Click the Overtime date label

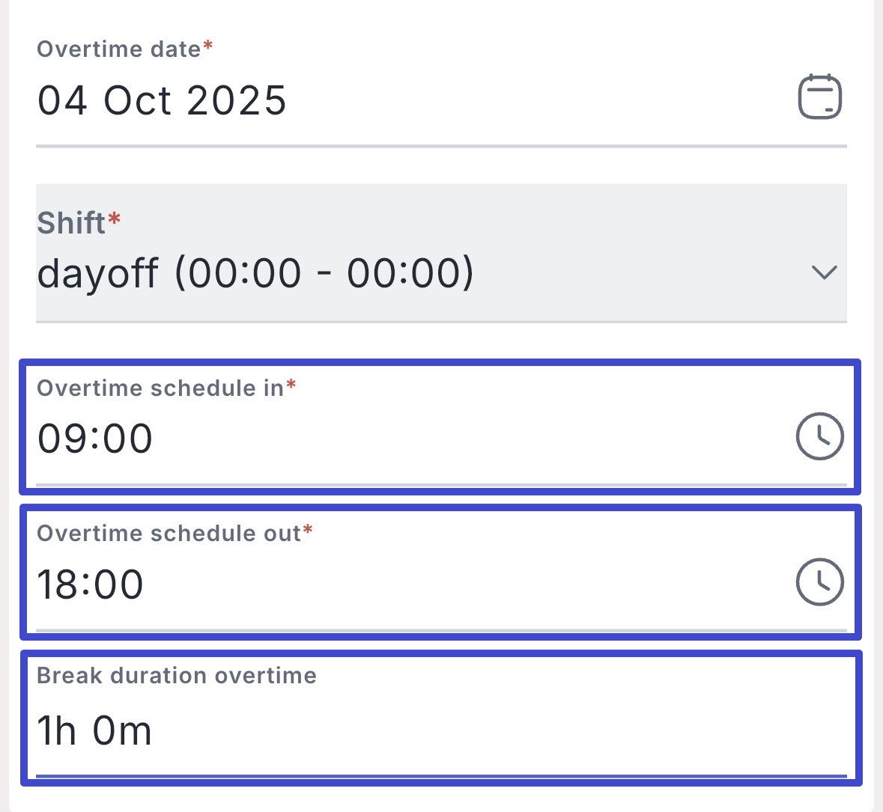click(119, 49)
